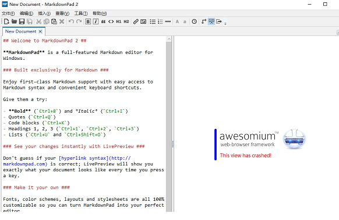This screenshot has width=339, height=220.
Task: Create a new document via toolbar icon
Action: [x=6, y=21]
